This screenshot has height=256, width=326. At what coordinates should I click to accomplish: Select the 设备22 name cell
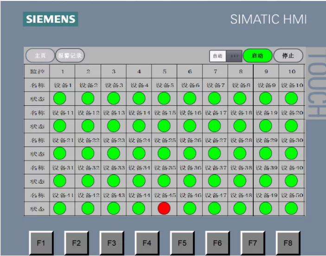88,140
